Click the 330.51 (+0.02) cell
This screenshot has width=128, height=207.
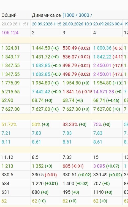click(x=77, y=175)
